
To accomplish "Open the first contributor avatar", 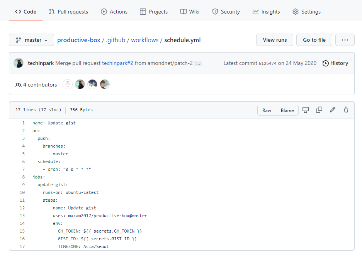I will pos(68,84).
